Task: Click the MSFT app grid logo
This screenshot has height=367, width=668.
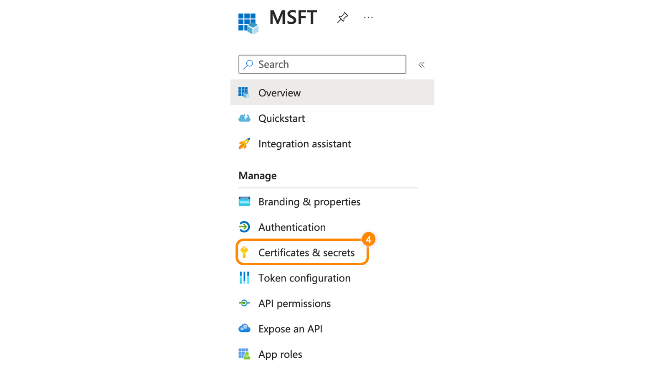Action: [x=248, y=23]
